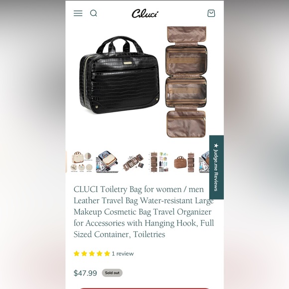
Task: Open the search magnifier icon
Action: (x=94, y=13)
